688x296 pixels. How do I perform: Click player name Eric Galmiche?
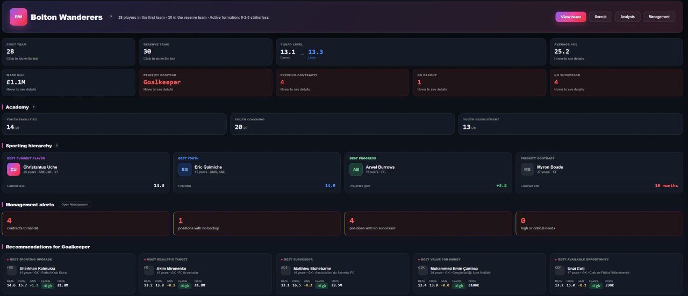(208, 167)
